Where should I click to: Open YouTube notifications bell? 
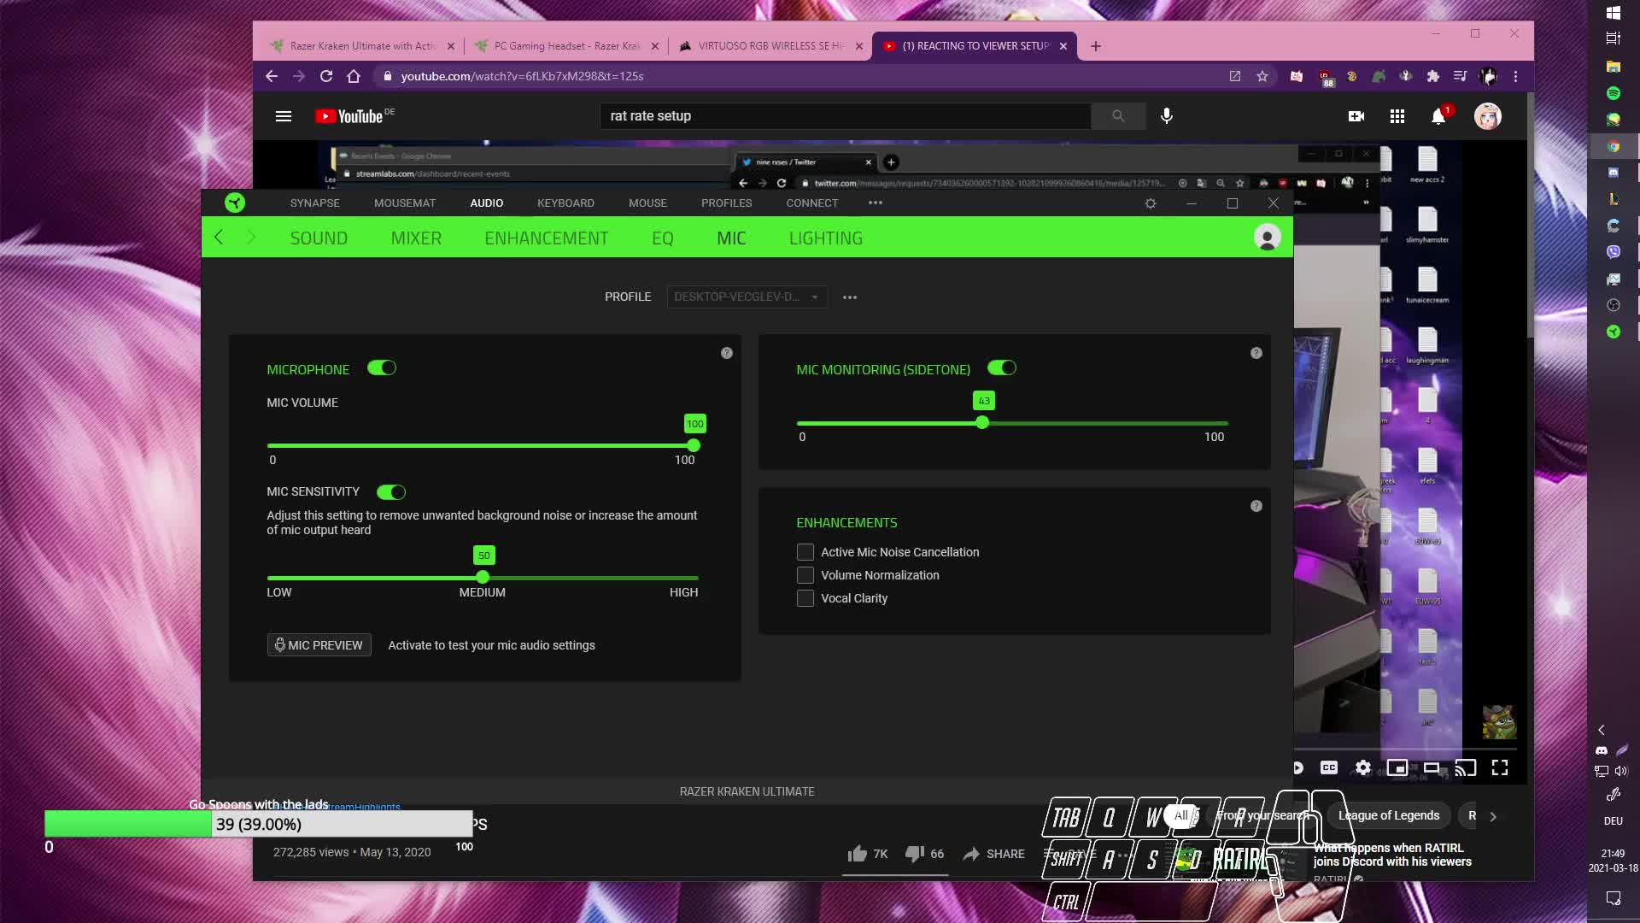1439,116
